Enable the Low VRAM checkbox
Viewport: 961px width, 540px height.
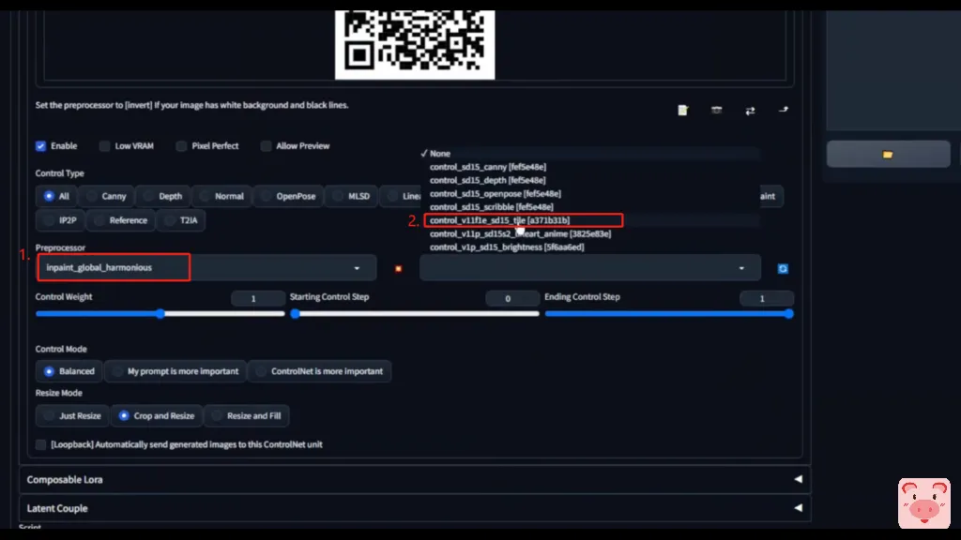(105, 145)
